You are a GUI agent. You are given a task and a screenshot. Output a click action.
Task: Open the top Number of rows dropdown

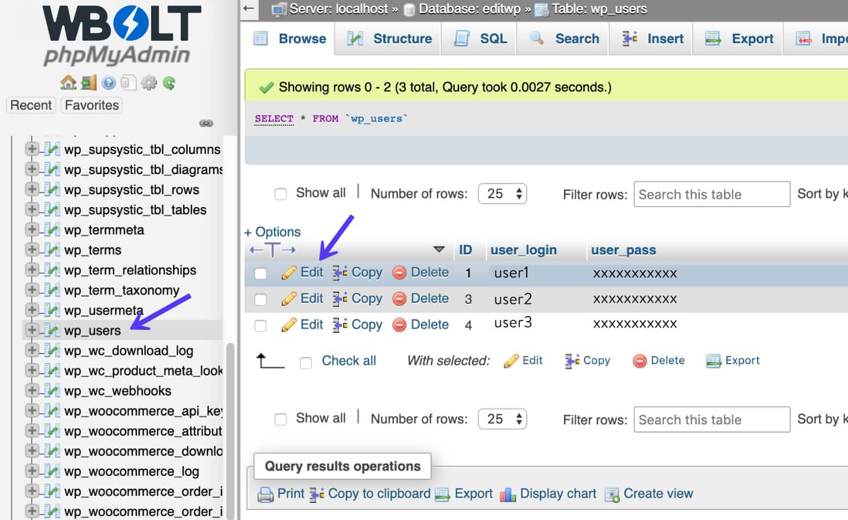click(502, 194)
